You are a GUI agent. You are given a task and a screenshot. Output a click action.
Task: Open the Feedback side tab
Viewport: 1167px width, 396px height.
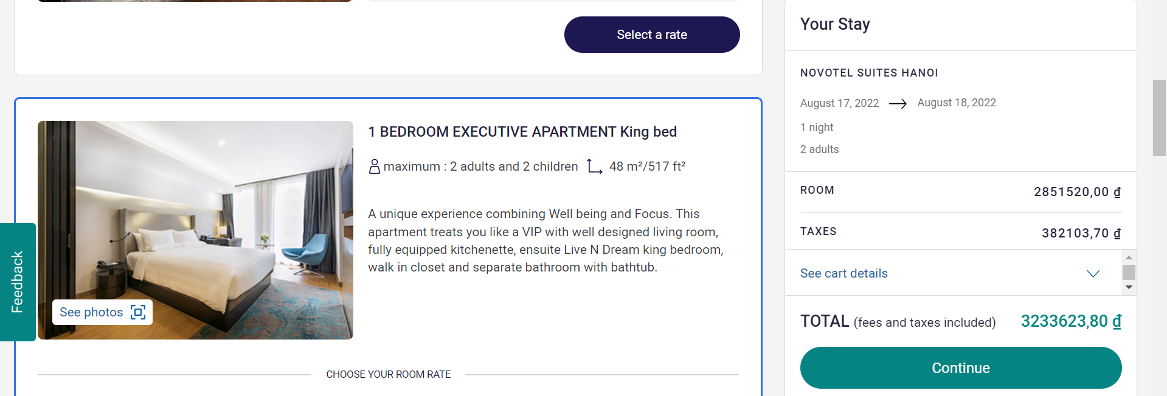(x=18, y=282)
